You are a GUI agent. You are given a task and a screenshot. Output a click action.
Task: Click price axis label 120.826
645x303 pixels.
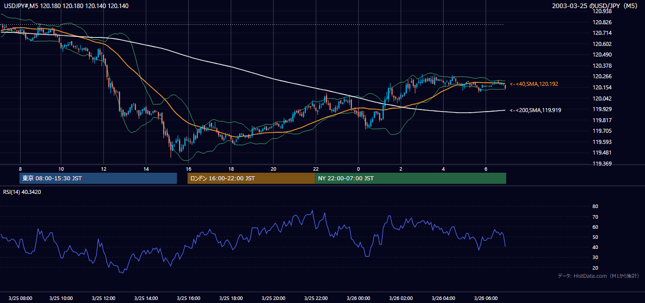[x=602, y=22]
